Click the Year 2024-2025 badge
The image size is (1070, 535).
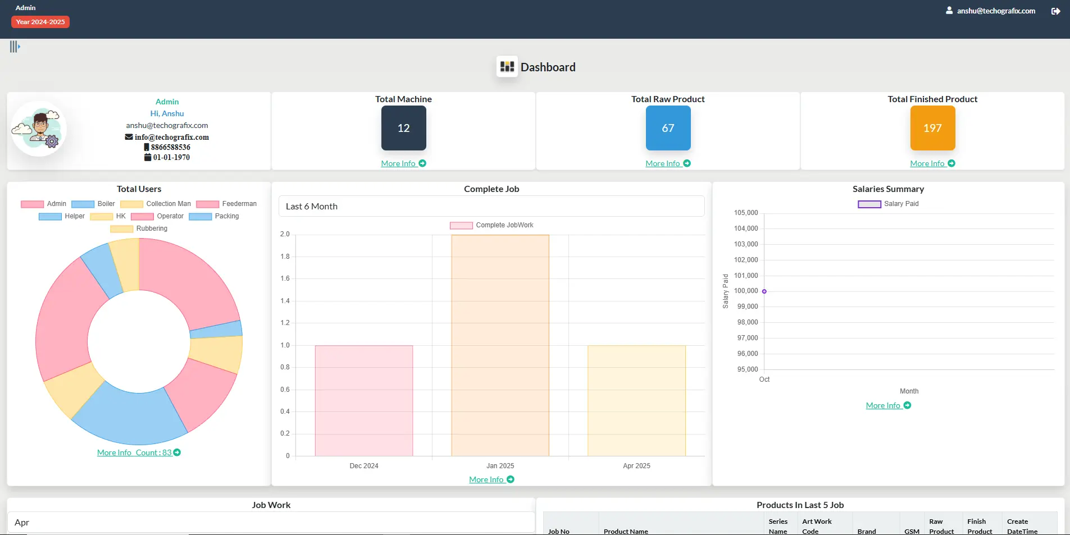(40, 22)
